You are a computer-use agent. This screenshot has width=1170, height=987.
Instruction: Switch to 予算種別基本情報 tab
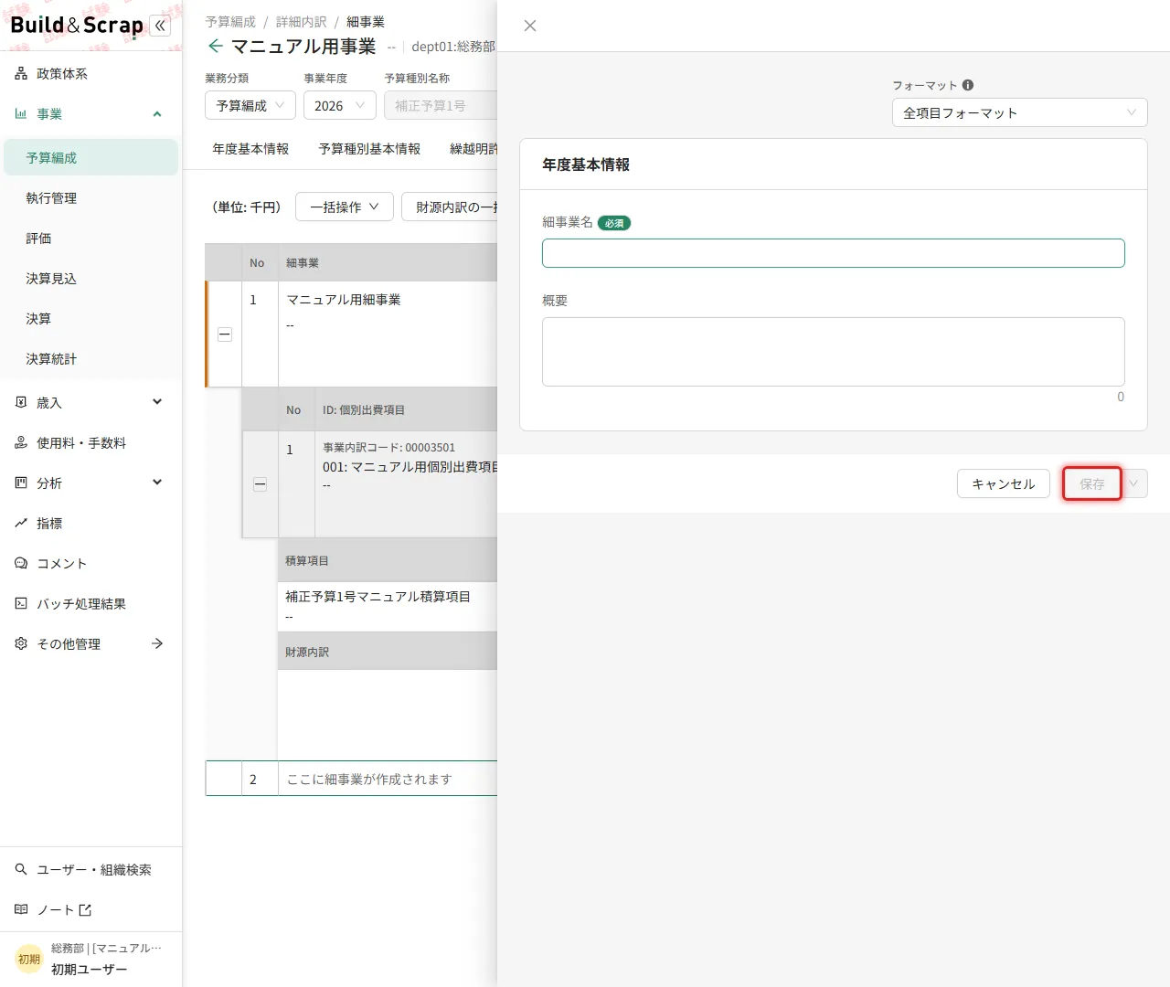point(369,148)
